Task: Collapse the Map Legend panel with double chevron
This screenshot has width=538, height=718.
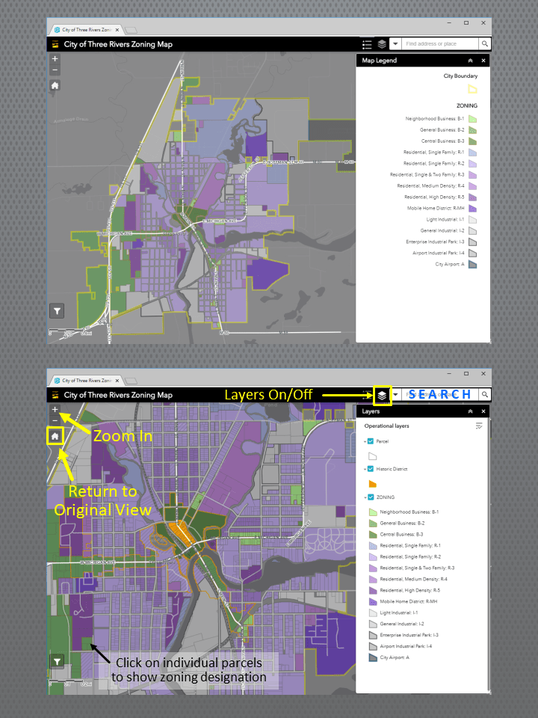Action: (470, 61)
